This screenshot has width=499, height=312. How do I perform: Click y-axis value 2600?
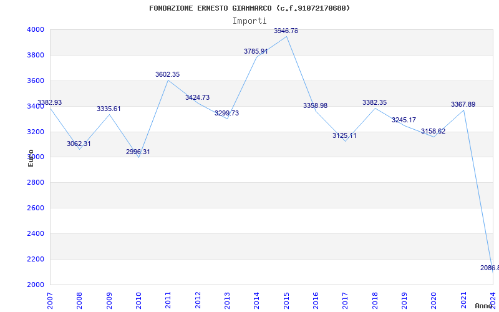click(x=36, y=208)
